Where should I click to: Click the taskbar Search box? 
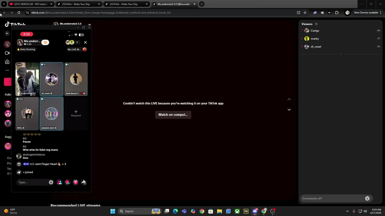point(139,211)
